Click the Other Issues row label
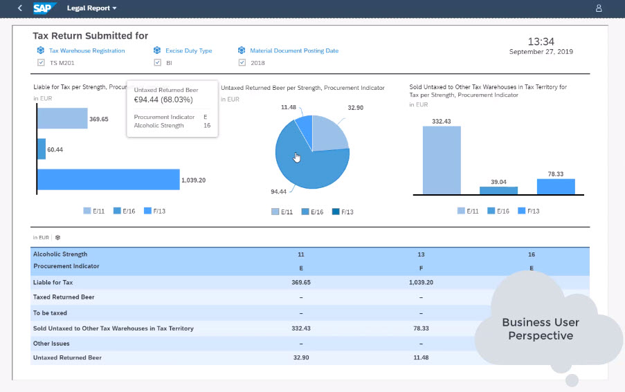Image resolution: width=625 pixels, height=392 pixels. click(x=51, y=344)
